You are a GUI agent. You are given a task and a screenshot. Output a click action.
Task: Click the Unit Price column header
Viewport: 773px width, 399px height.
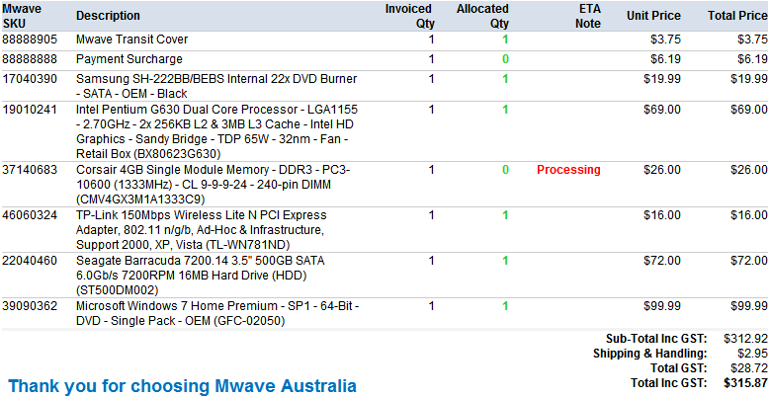(653, 16)
